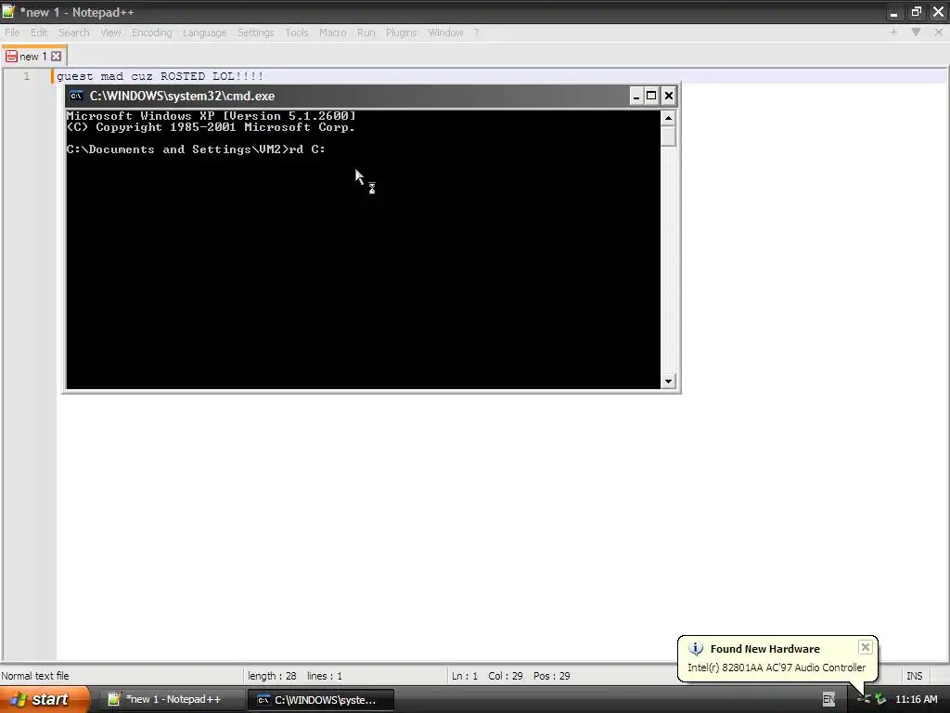Screen dimensions: 950x713
Task: Click the 11:16 AM system clock
Action: pyautogui.click(x=916, y=699)
